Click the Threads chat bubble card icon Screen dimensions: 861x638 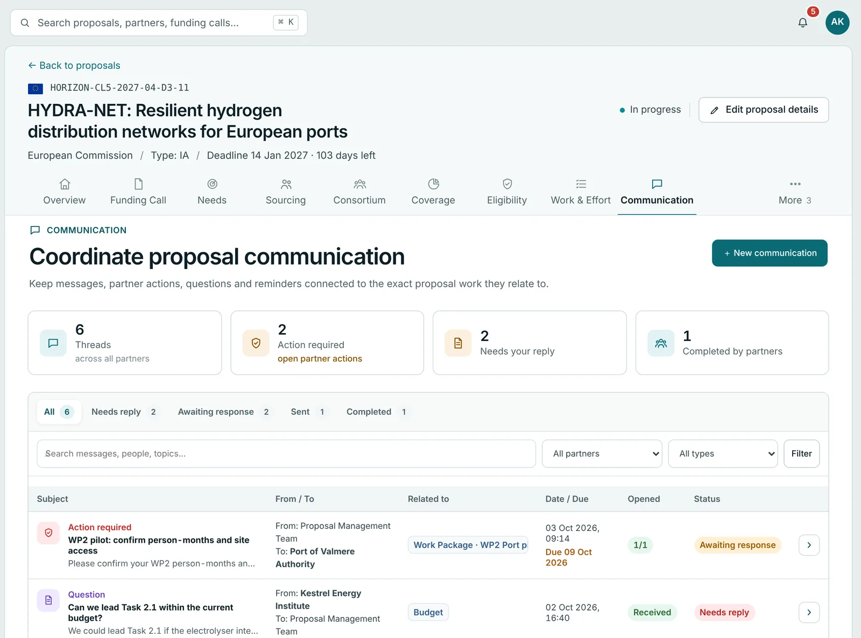tap(53, 343)
